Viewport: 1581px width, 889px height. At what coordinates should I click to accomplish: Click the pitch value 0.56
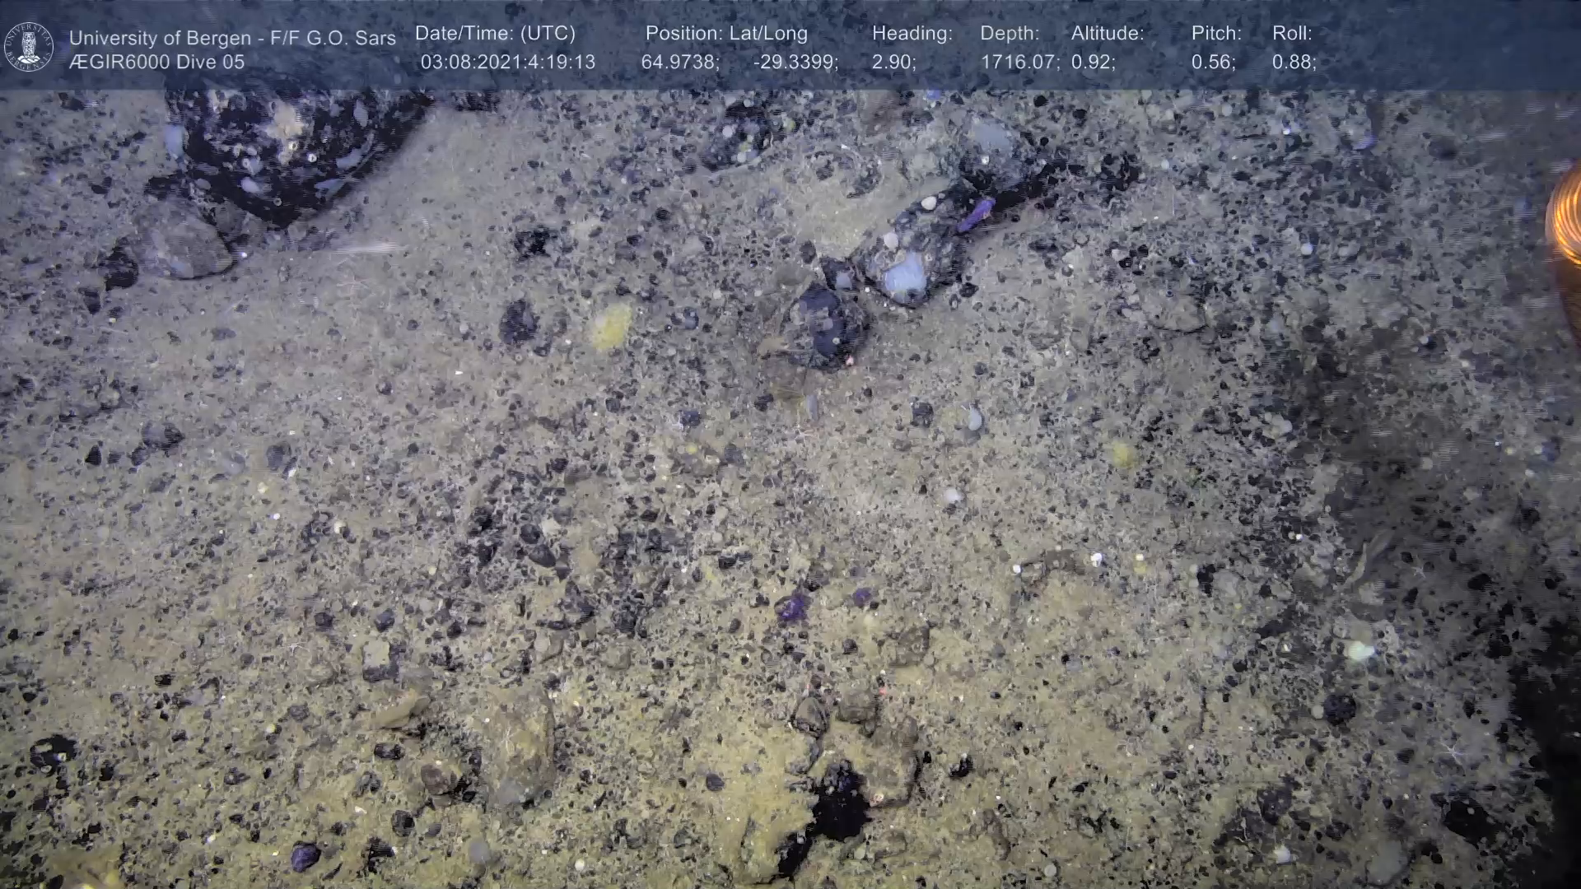(1213, 62)
